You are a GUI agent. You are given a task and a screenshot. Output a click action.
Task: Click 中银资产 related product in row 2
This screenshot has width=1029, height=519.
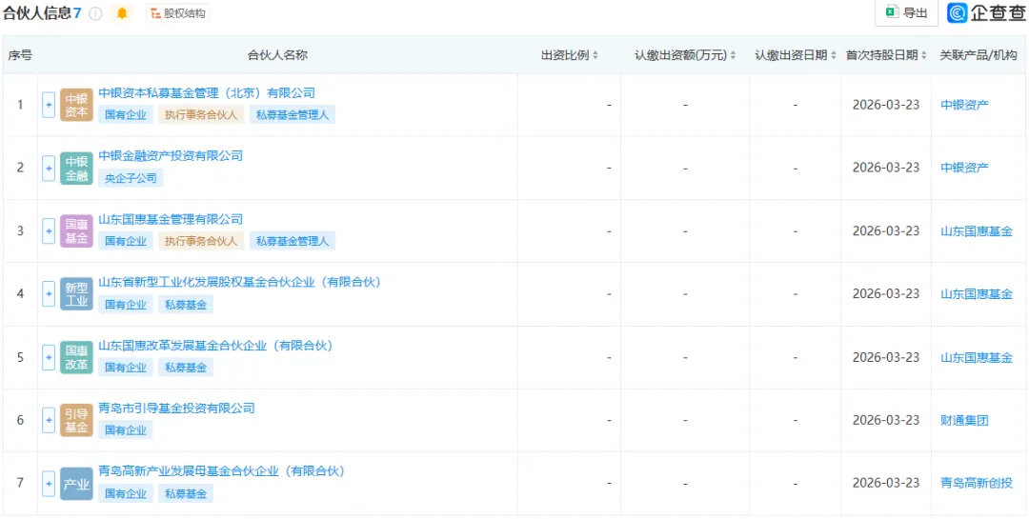[964, 168]
